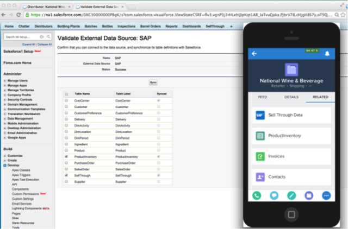Collapse the Develop section in sidebar

tap(5, 164)
